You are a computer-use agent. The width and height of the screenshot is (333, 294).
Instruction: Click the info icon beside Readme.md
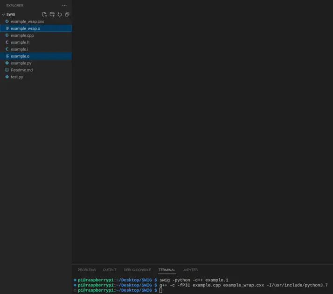coord(7,70)
